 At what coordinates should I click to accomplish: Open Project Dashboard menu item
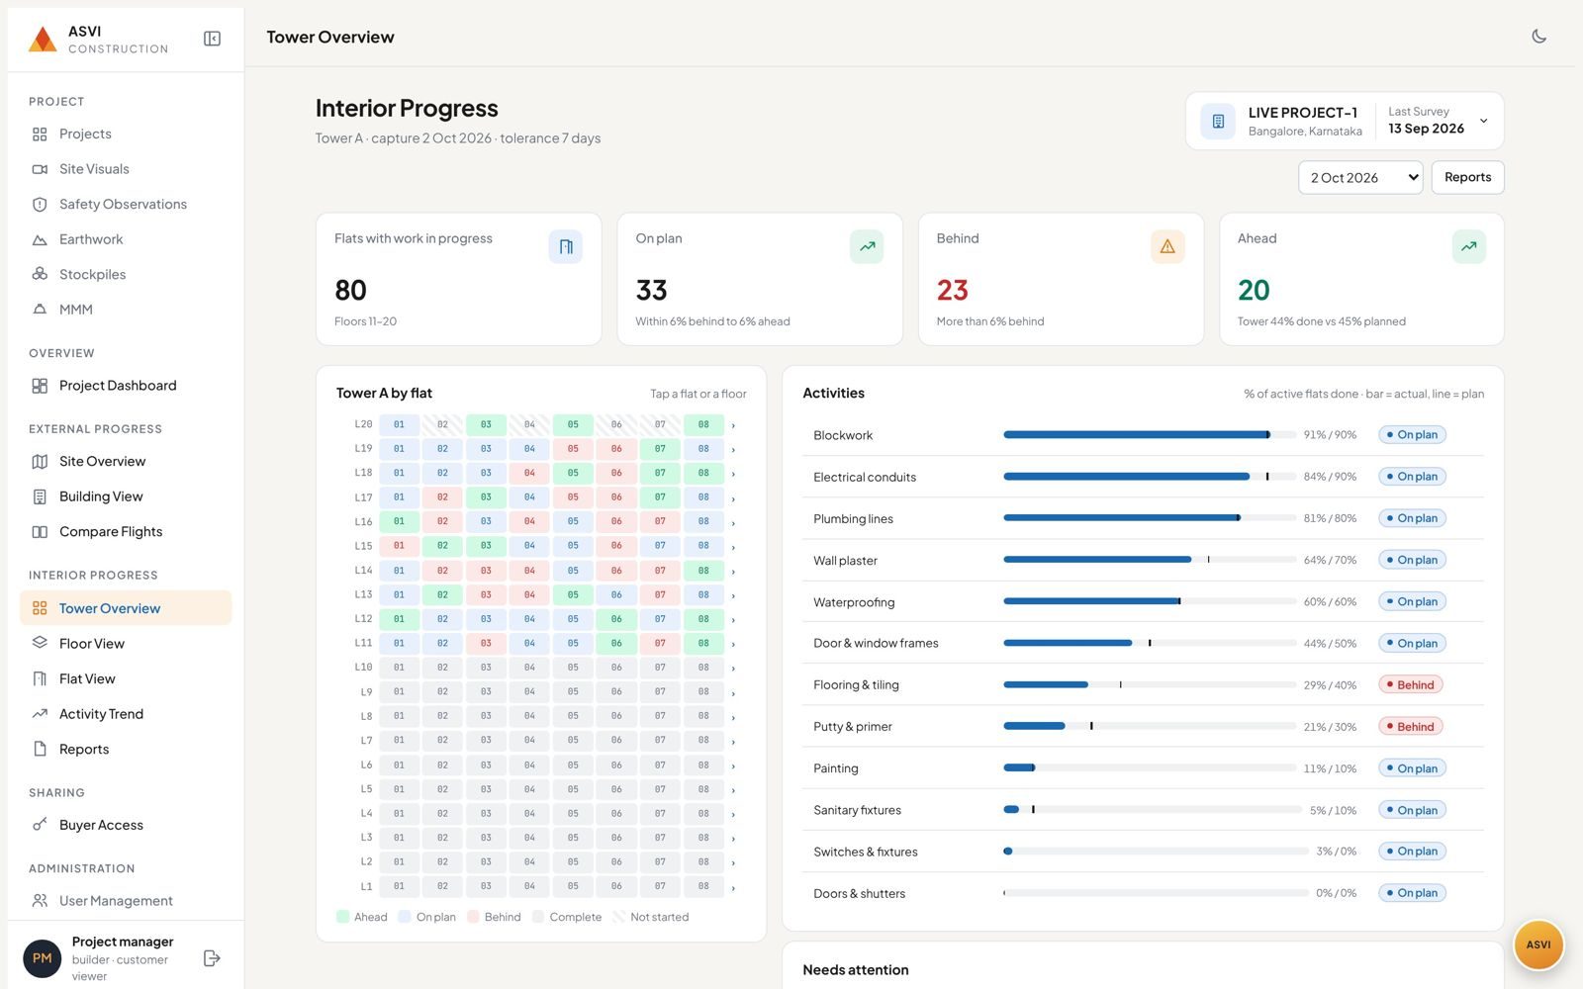click(x=126, y=386)
